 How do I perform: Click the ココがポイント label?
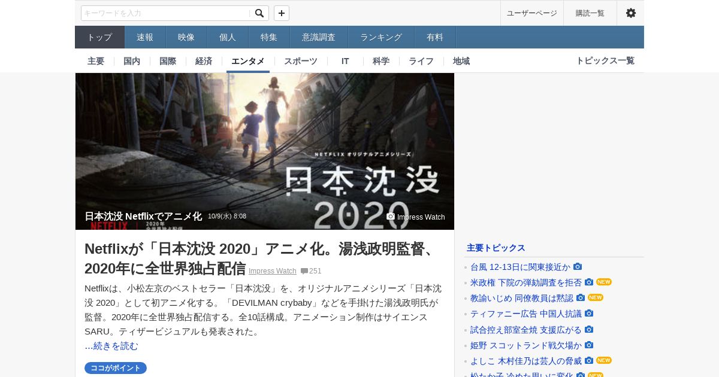116,368
